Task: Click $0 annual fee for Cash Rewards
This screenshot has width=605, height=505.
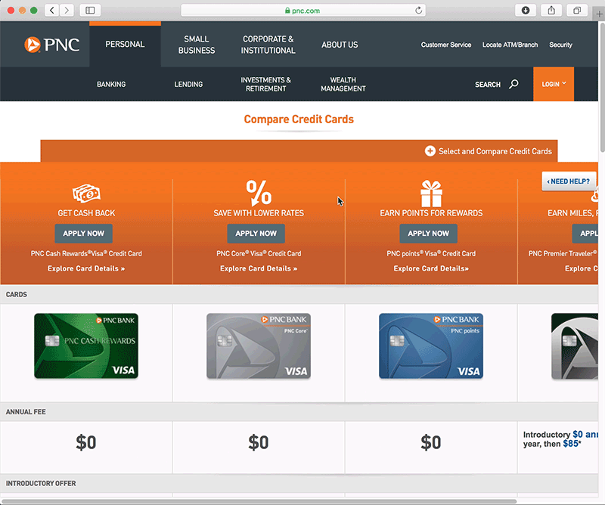Action: (x=86, y=442)
